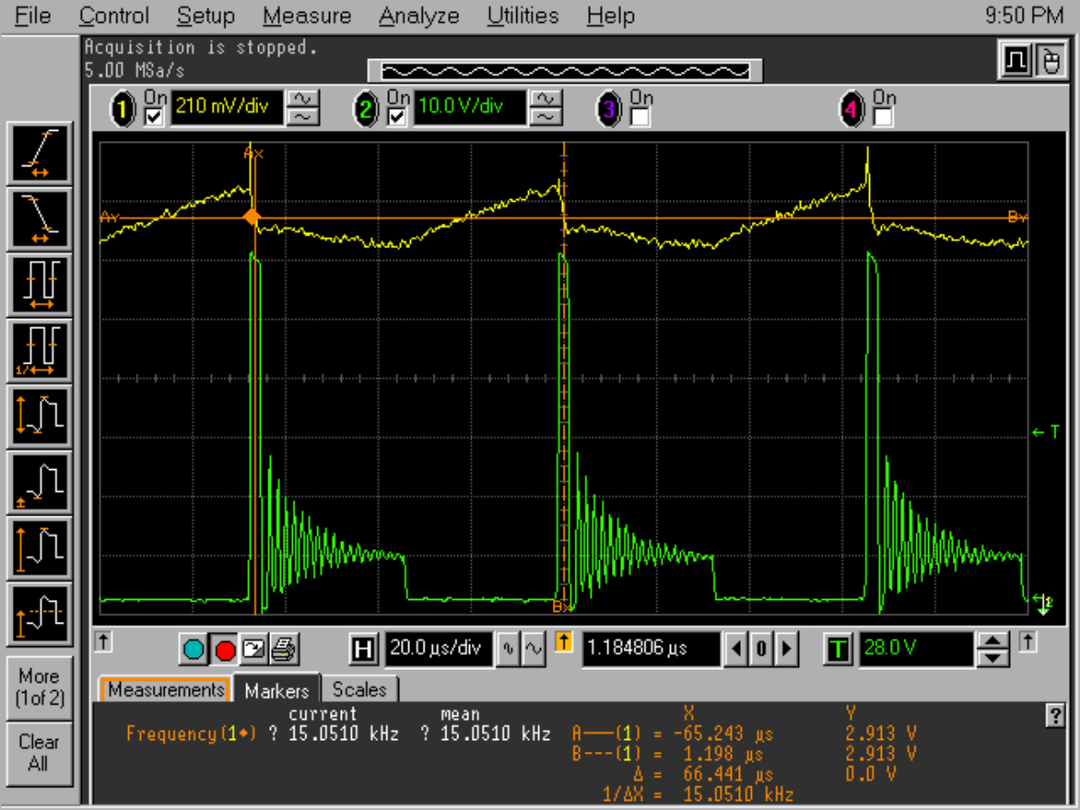
Task: Click the compress timebase button (tight wave)
Action: click(x=508, y=649)
